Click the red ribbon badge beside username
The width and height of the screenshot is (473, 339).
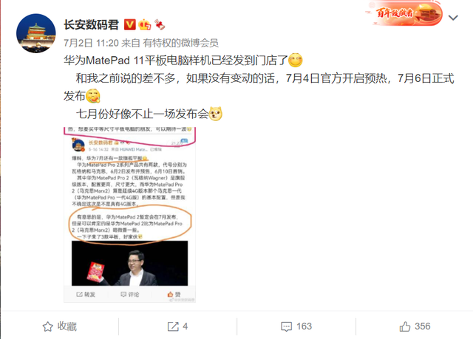(160, 24)
